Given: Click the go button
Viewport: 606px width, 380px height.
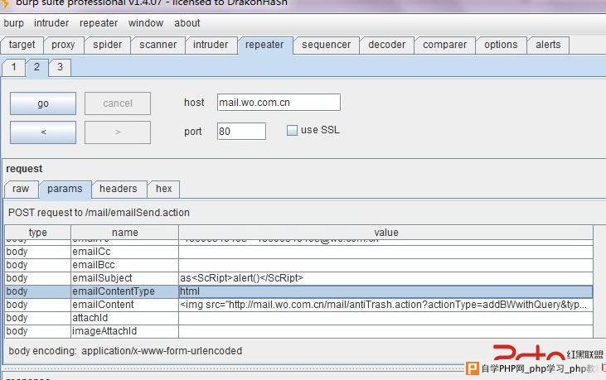Looking at the screenshot, I should coord(43,103).
